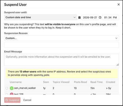
Task: Grab the textarea resize handle
Action: point(118,65)
